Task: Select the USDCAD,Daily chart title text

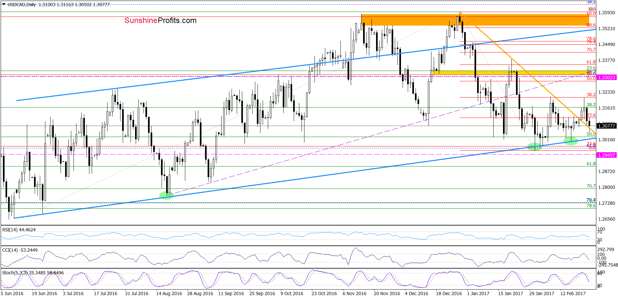Action: (x=22, y=5)
